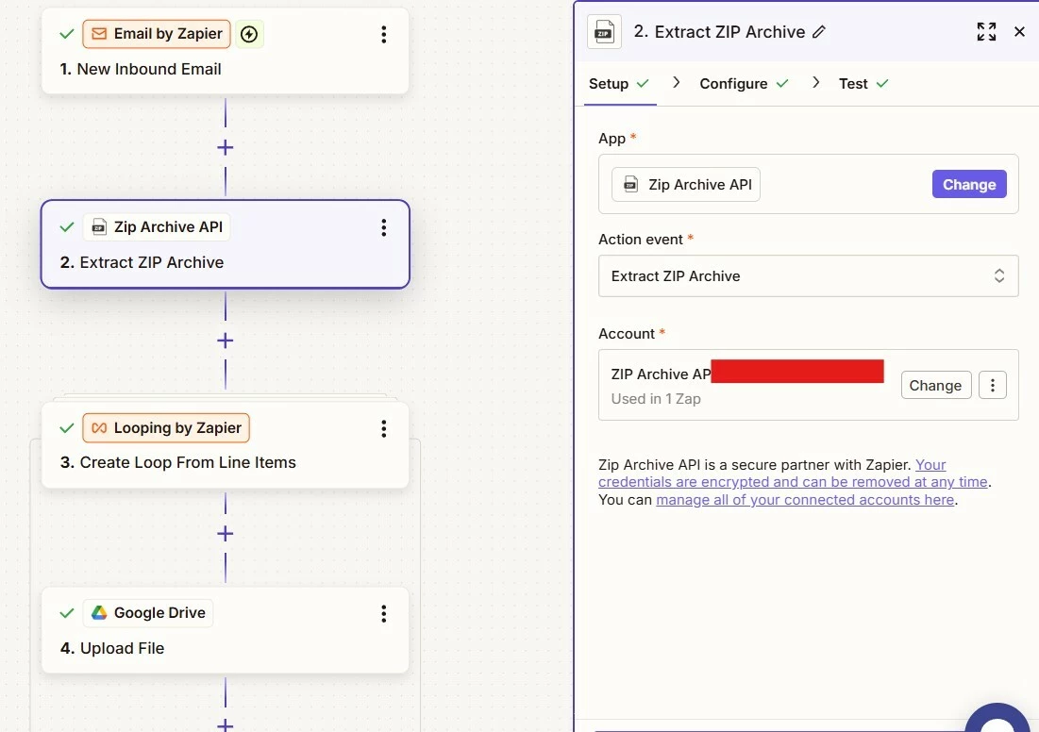
Task: Open the credentials are encrypted link
Action: tap(795, 482)
